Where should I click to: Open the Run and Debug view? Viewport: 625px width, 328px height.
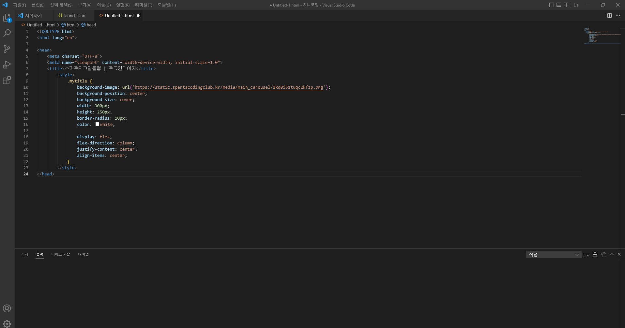(x=7, y=65)
